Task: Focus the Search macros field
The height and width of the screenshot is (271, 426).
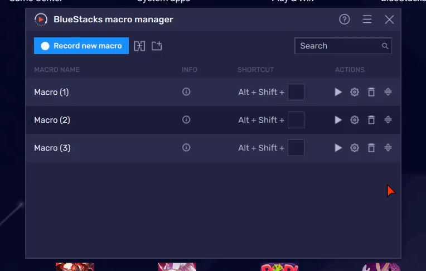Action: pyautogui.click(x=343, y=46)
